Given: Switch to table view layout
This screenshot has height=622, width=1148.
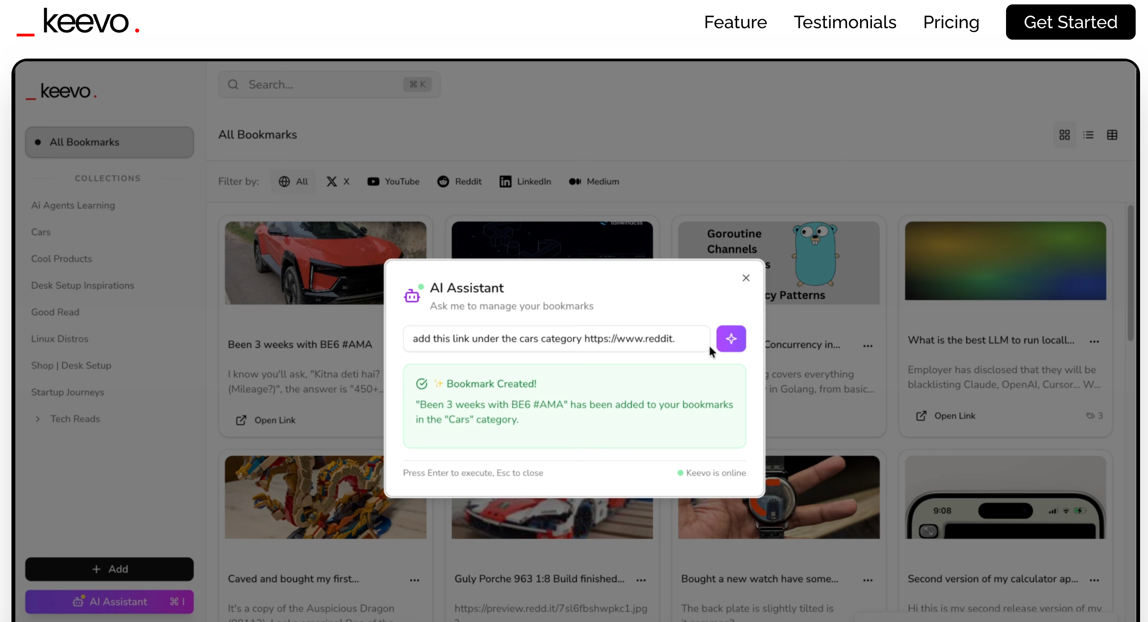Looking at the screenshot, I should click(1112, 135).
